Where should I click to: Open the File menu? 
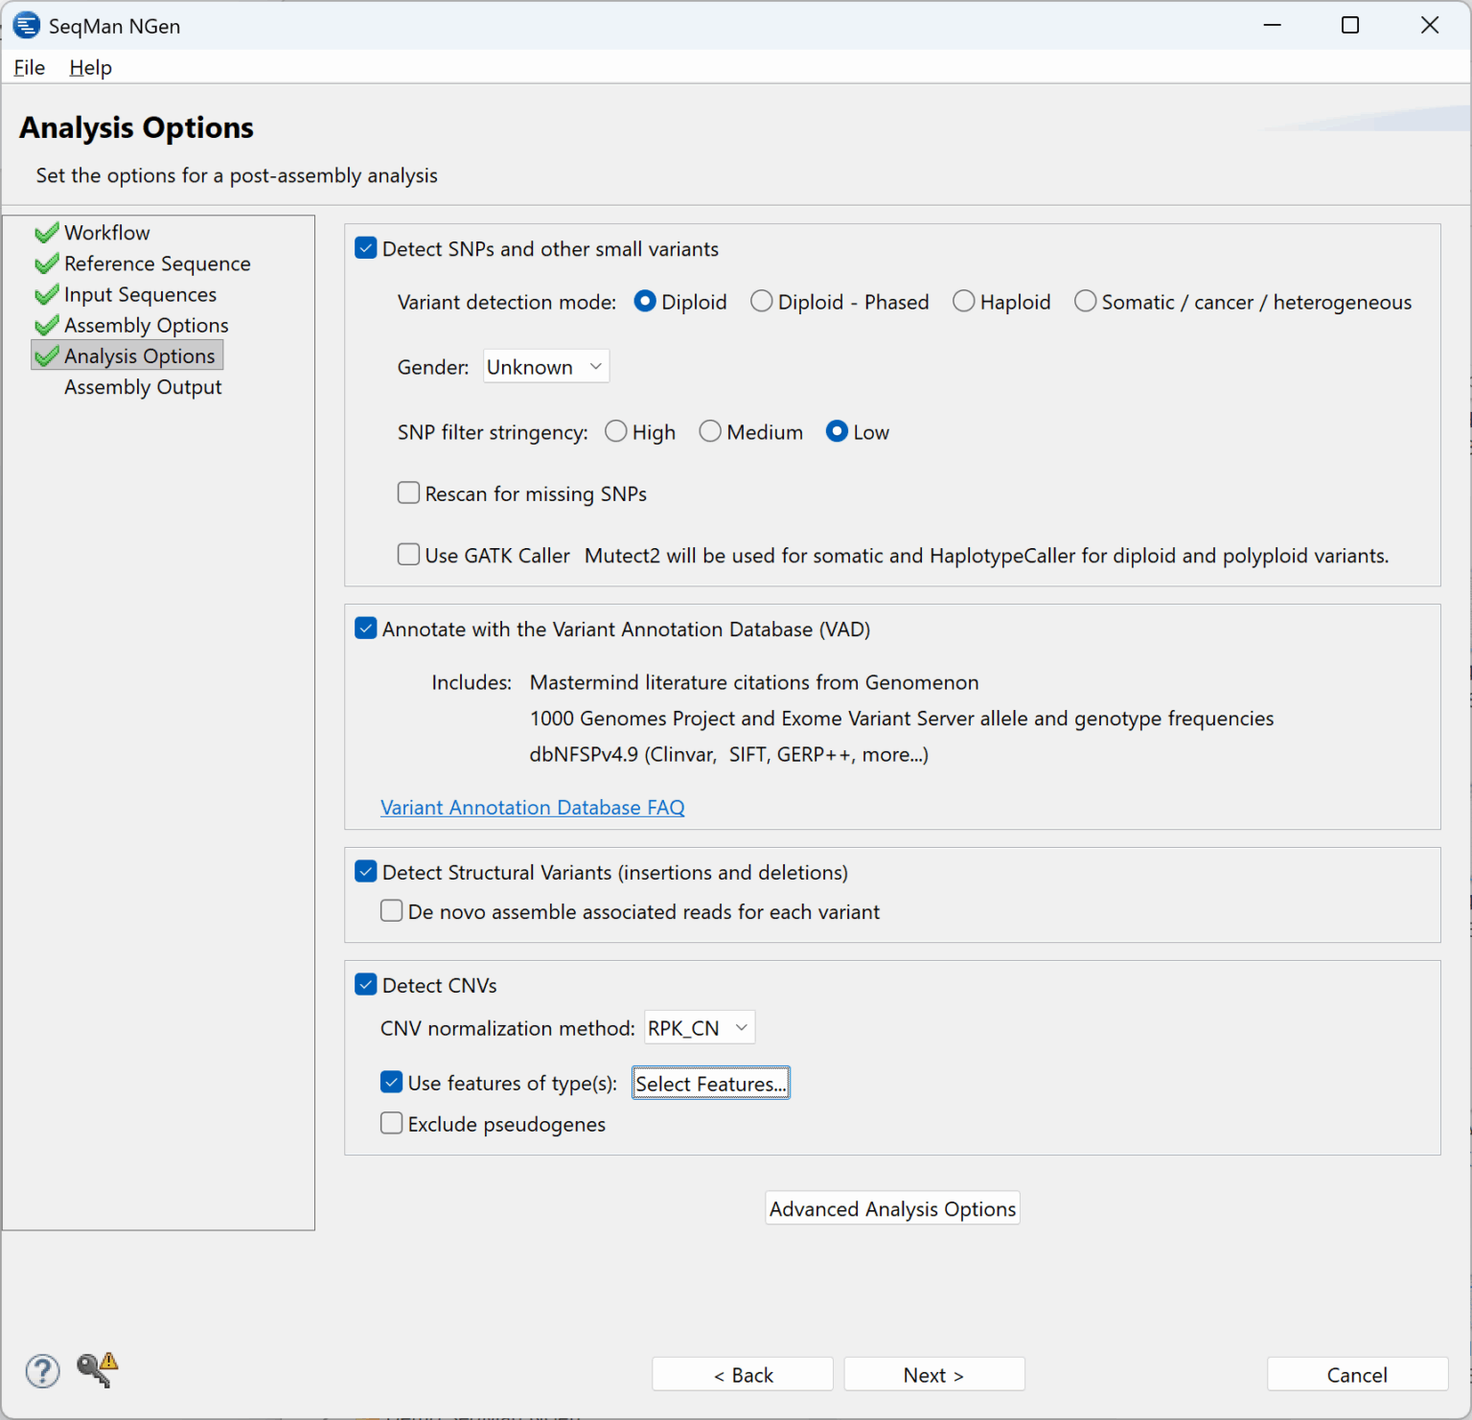(30, 67)
